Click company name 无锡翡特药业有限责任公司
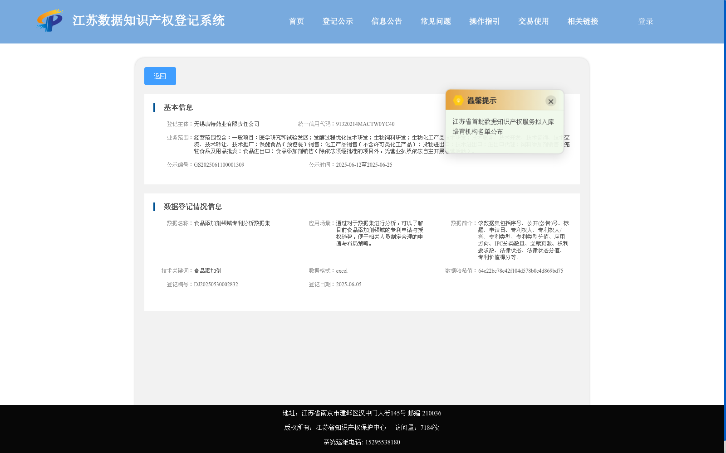The height and width of the screenshot is (453, 726). [x=226, y=124]
